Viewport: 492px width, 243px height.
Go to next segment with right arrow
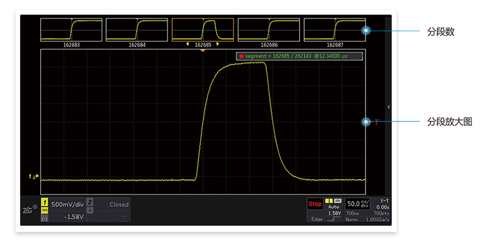pyautogui.click(x=218, y=44)
